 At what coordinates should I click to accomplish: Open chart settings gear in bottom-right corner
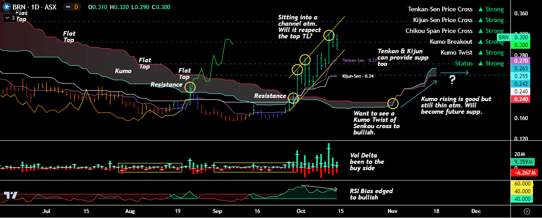point(527,211)
